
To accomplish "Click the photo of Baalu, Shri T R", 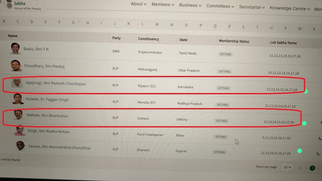I will (x=16, y=49).
